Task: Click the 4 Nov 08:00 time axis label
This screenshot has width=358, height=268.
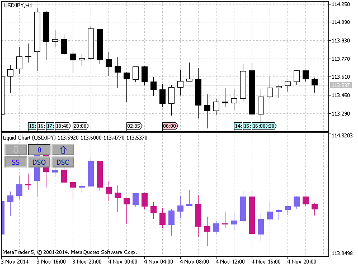Action: [x=194, y=261]
